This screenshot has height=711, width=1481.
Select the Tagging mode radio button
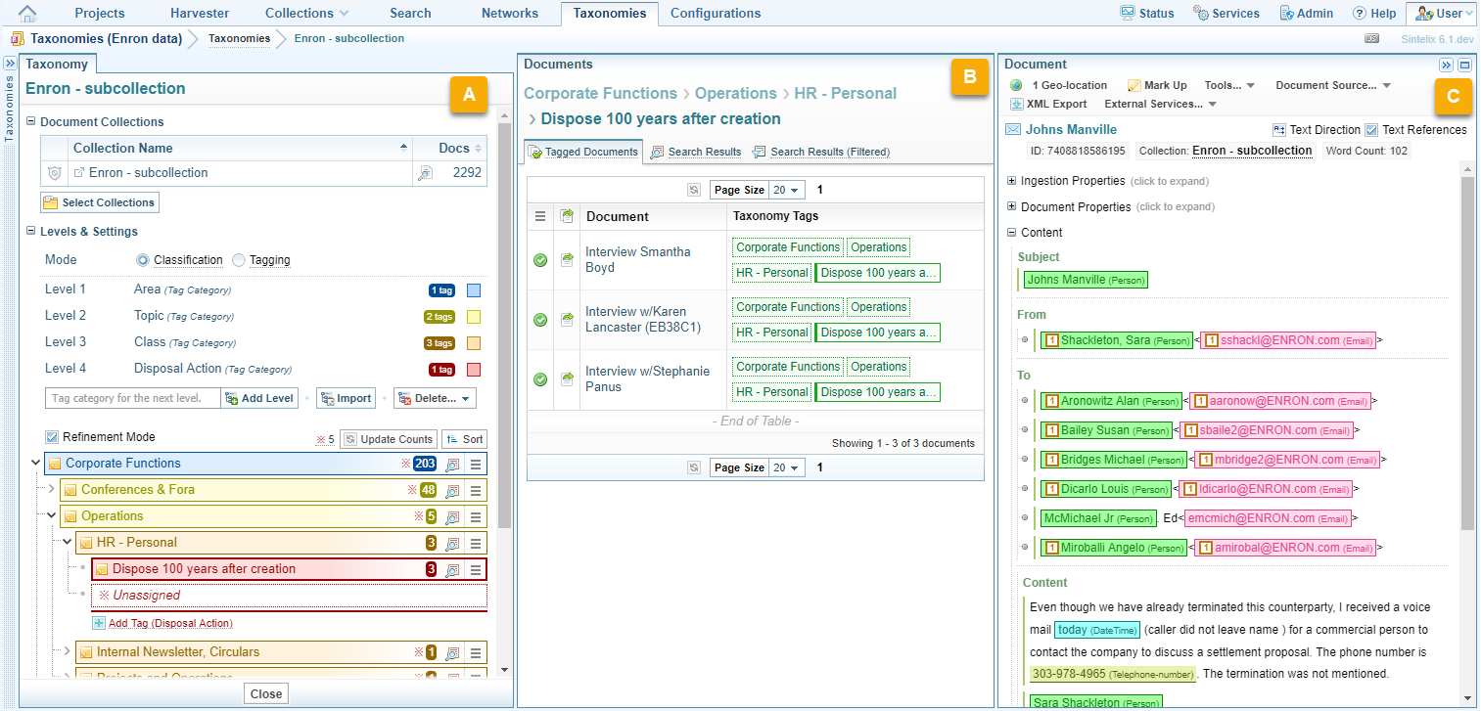[240, 260]
